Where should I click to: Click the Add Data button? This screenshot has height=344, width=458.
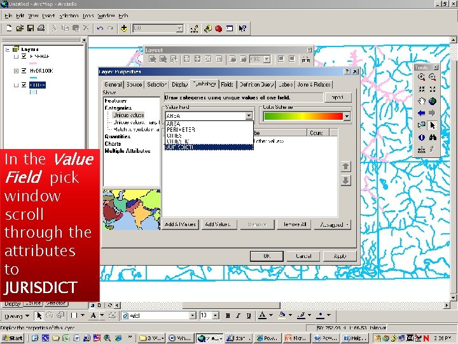124,29
